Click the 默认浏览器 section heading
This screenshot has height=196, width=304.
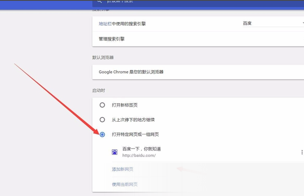click(103, 57)
